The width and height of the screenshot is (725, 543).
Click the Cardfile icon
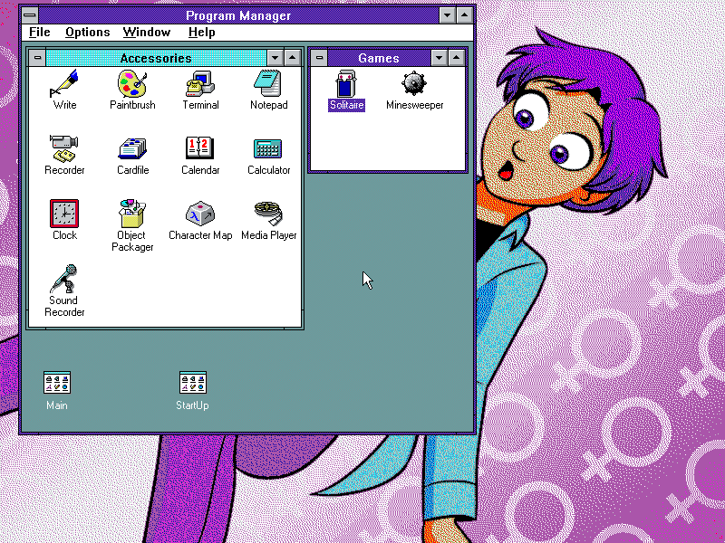point(132,148)
